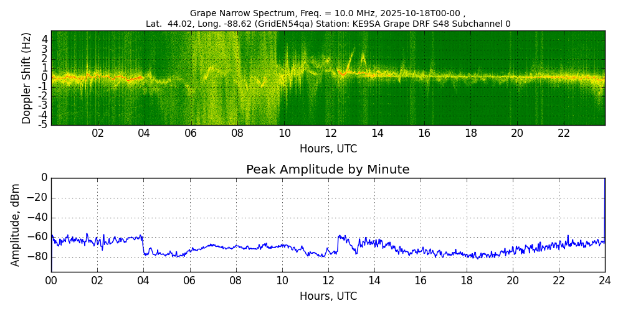Click the '4' Doppler shift tick label
This screenshot has height=311, width=623.
pyautogui.click(x=45, y=39)
